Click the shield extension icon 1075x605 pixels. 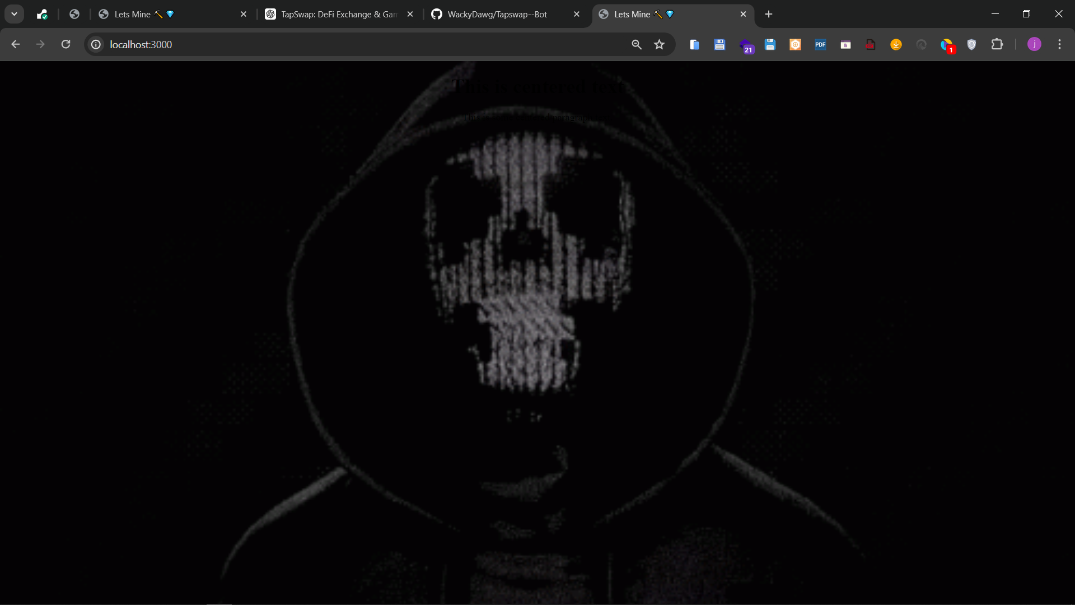pos(971,44)
